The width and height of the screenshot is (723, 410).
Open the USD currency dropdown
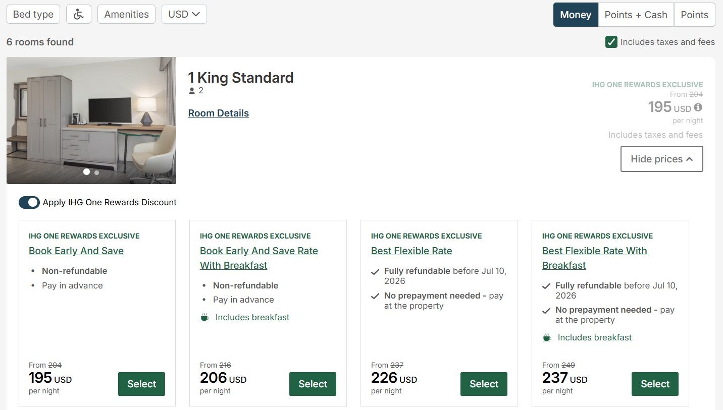pos(184,14)
